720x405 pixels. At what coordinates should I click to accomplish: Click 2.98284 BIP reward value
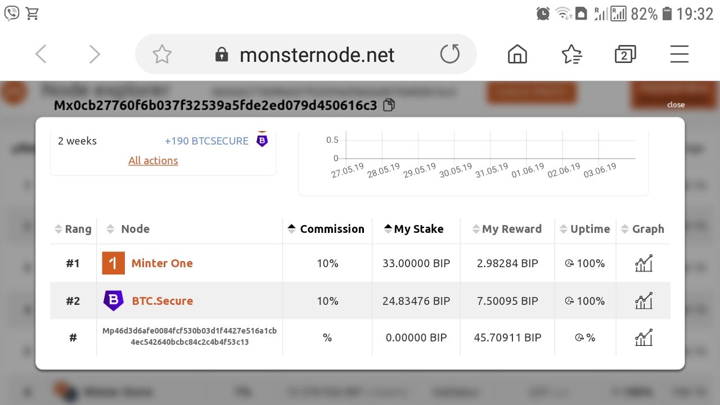point(507,263)
